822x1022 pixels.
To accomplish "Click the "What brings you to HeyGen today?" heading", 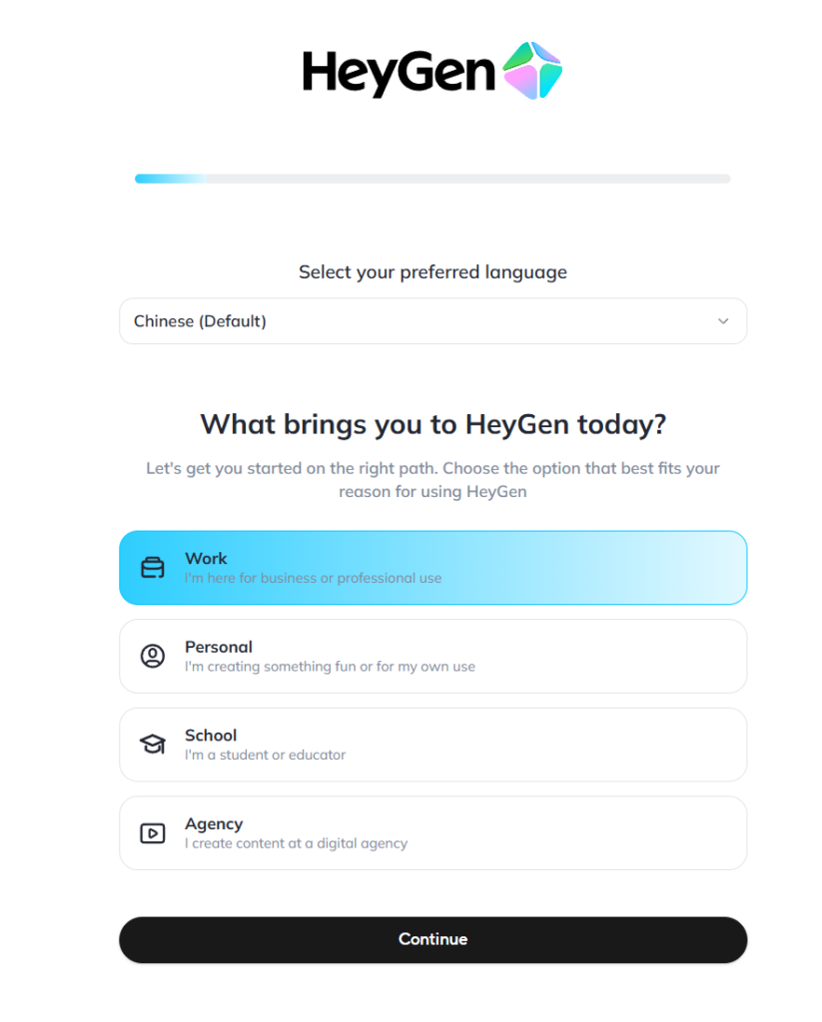I will 432,424.
